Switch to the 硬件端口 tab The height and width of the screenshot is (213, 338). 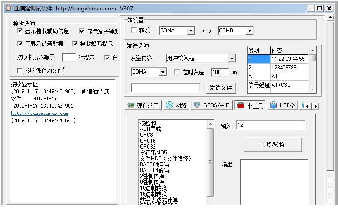pos(143,105)
